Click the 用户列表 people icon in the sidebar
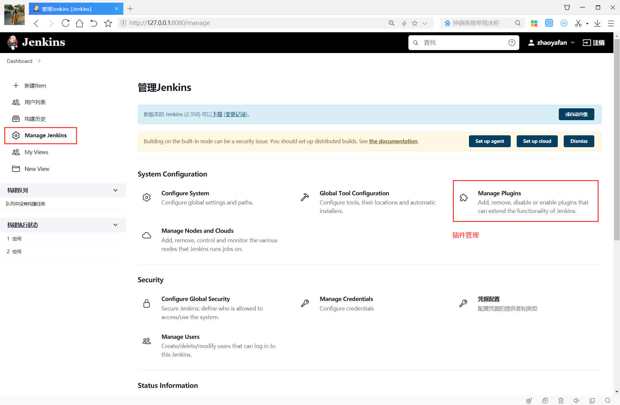This screenshot has width=620, height=405. [x=16, y=102]
